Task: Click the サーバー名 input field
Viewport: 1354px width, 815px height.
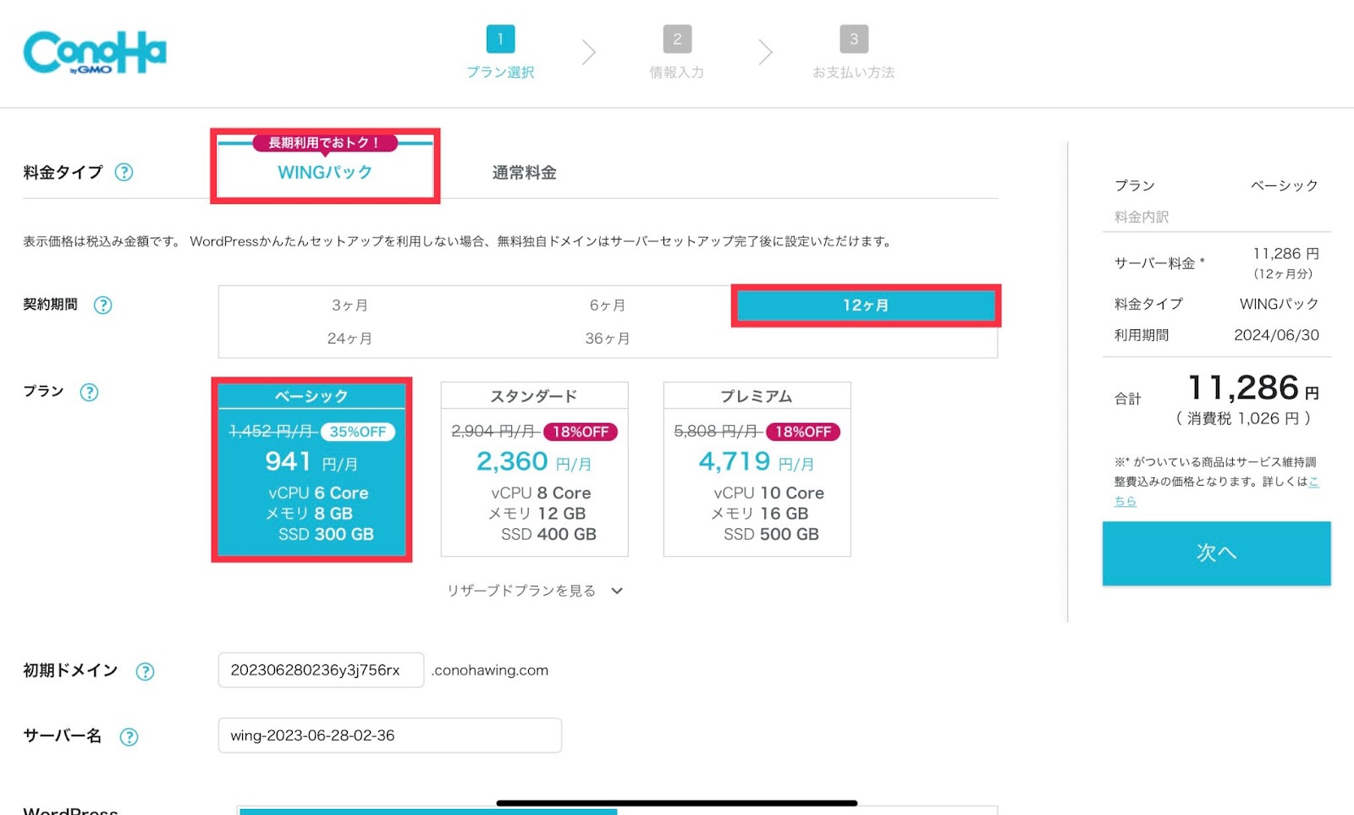Action: [390, 735]
